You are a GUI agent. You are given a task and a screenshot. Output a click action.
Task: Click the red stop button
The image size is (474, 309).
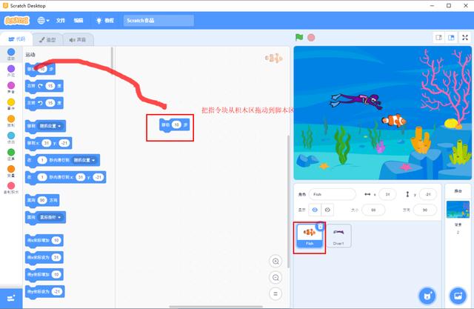(x=311, y=38)
